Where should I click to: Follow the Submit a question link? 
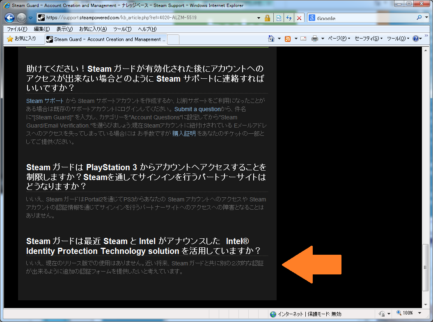point(197,109)
